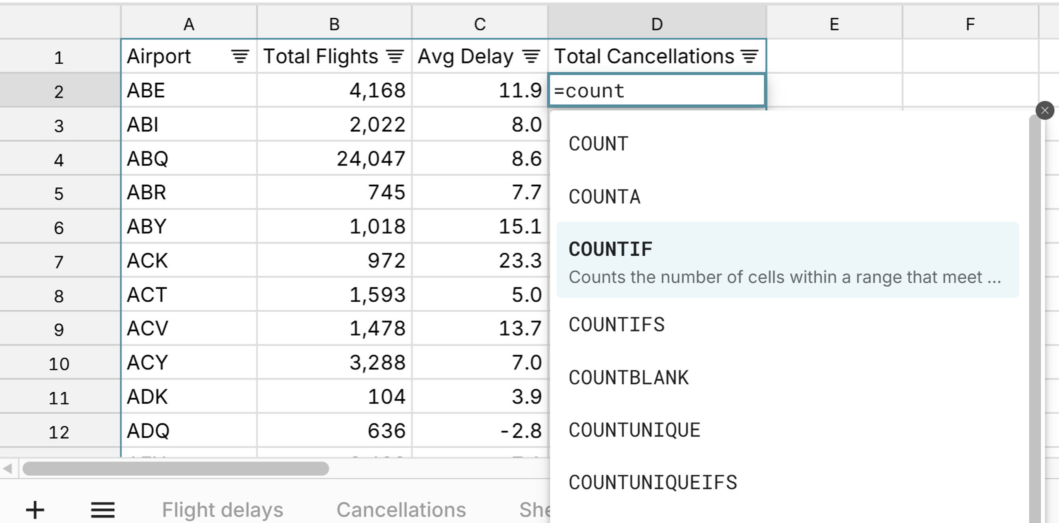
Task: Open the Total Cancellations filter icon
Action: pyautogui.click(x=749, y=56)
